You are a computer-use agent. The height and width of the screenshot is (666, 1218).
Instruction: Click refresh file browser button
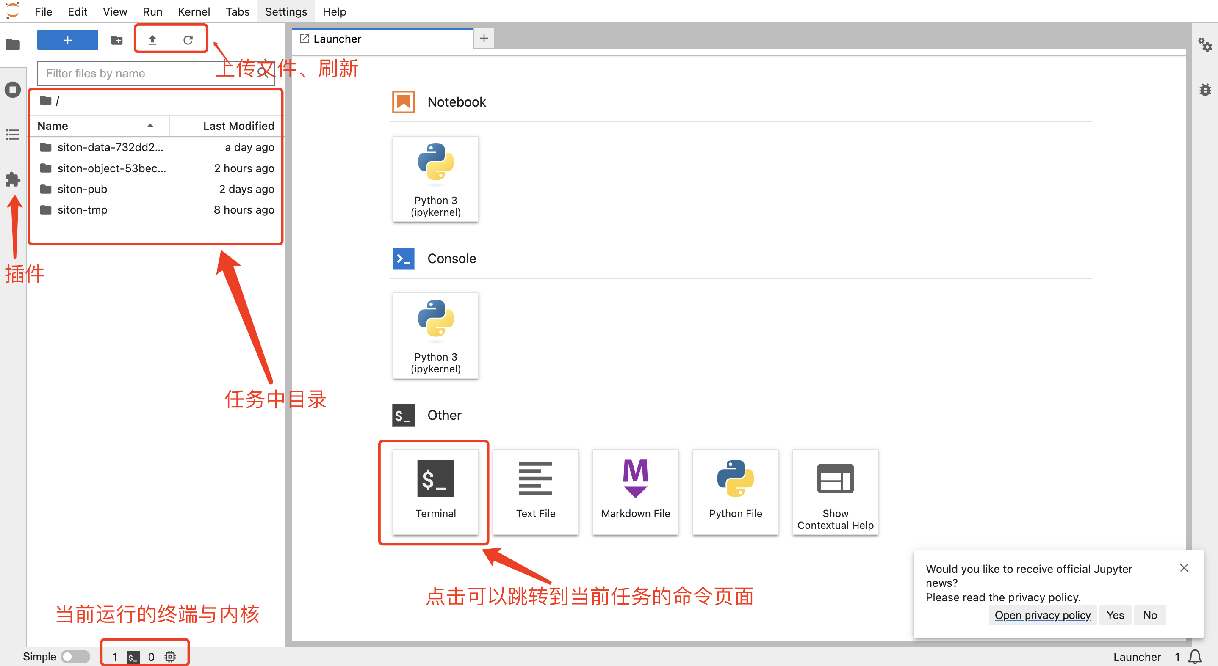(188, 39)
